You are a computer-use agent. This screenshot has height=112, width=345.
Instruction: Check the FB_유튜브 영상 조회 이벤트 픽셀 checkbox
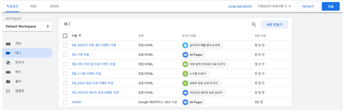[x=65, y=83]
